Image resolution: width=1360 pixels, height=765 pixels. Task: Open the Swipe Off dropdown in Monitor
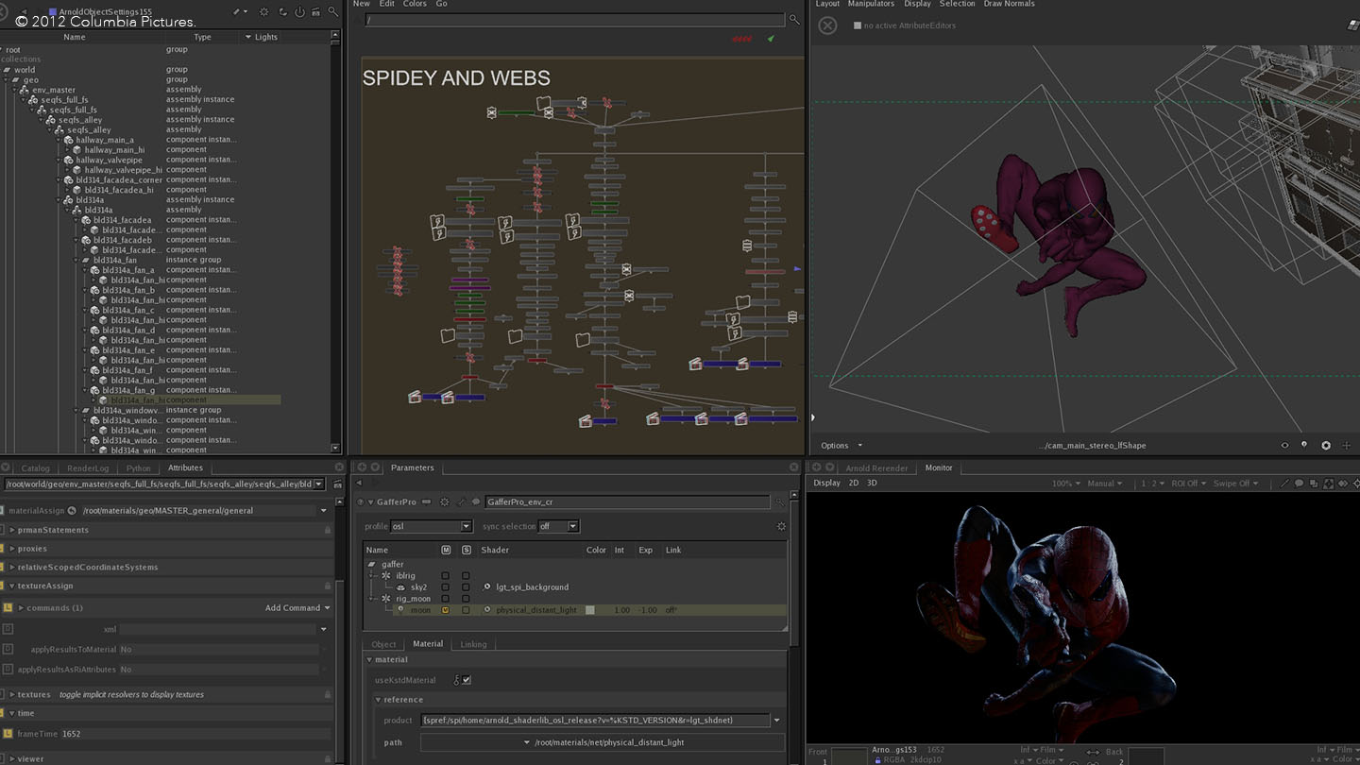point(1235,484)
